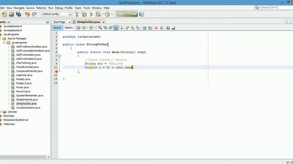Select the StringToChar.java editor tab
293x164 pixels.
click(88, 22)
